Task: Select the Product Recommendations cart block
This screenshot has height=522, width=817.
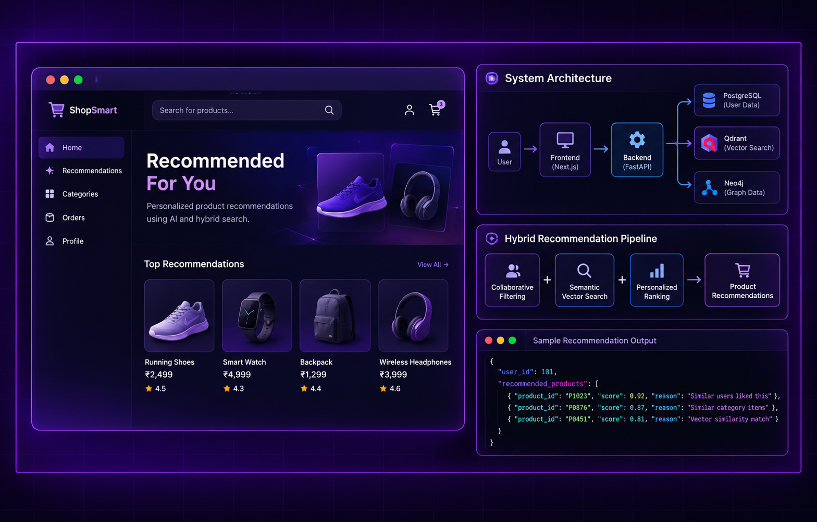Action: tap(742, 280)
